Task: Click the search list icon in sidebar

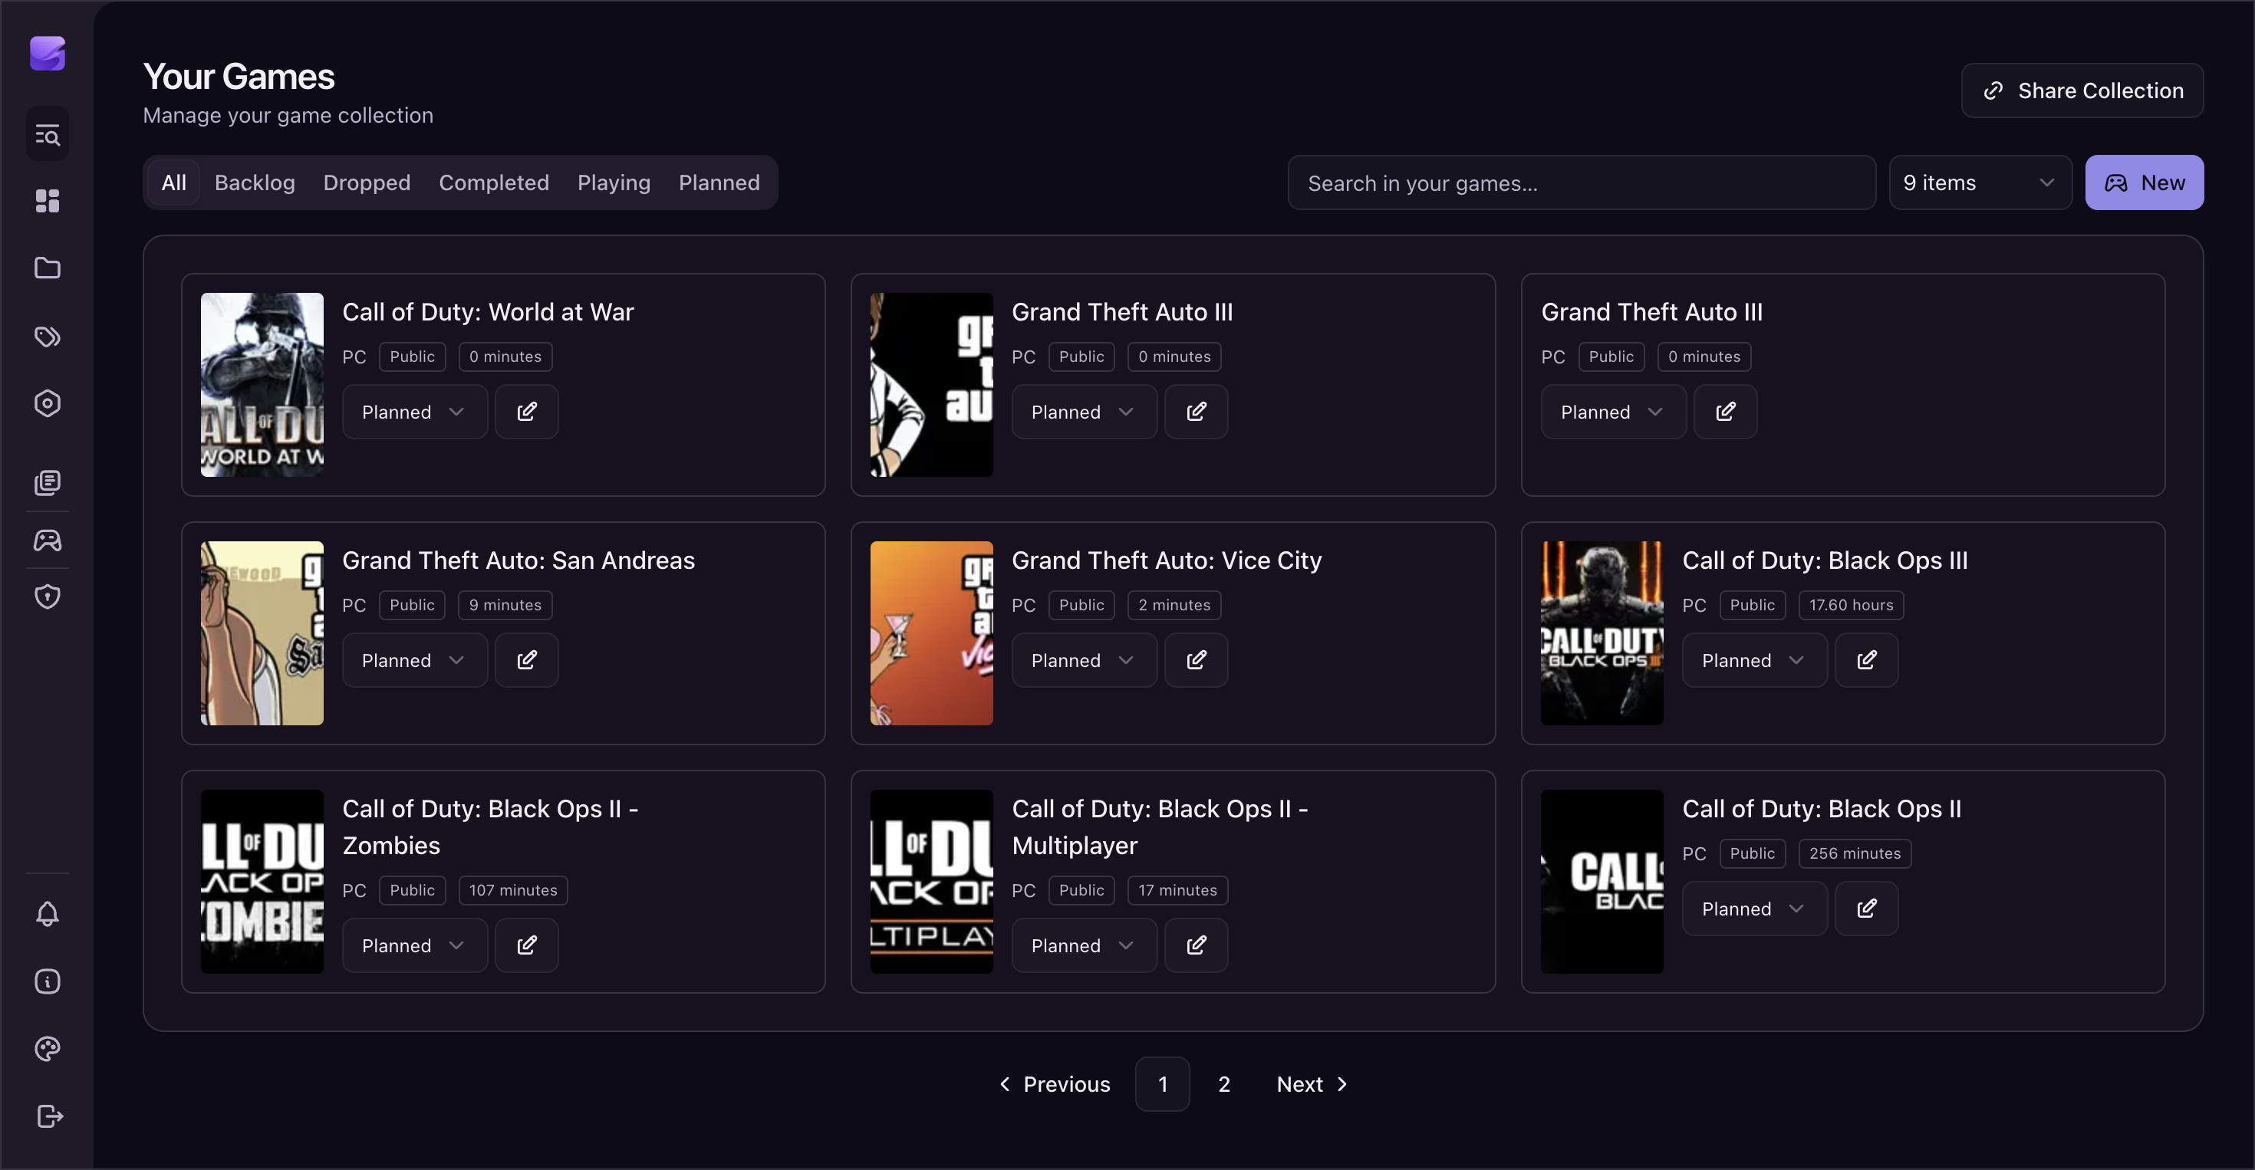Action: coord(48,134)
